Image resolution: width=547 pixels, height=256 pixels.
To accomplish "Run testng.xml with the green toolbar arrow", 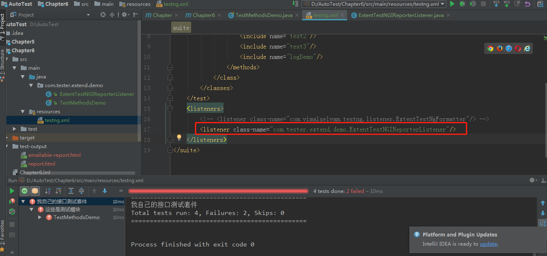I will (452, 4).
